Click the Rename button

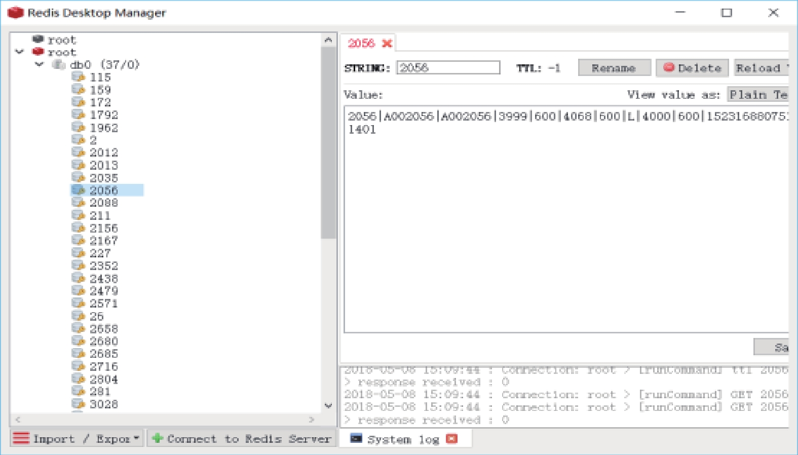coord(614,68)
